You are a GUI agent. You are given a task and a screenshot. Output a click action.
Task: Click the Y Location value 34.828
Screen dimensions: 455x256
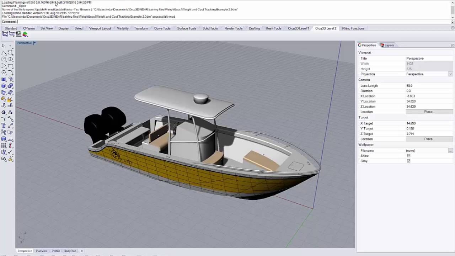[429, 101]
